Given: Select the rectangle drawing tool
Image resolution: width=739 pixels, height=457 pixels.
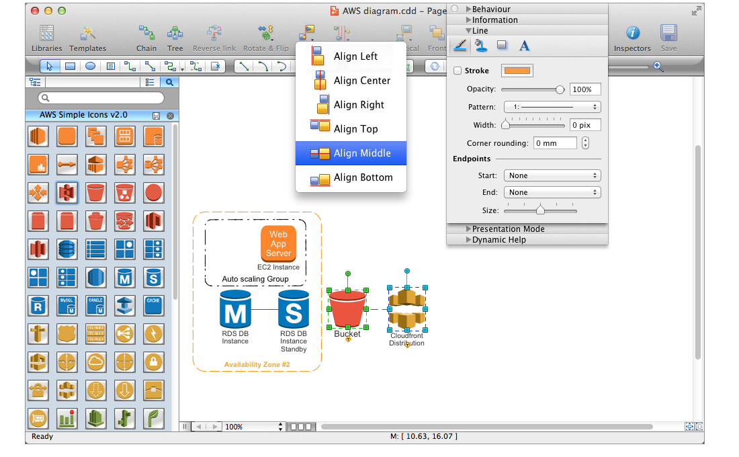Looking at the screenshot, I should pos(71,66).
